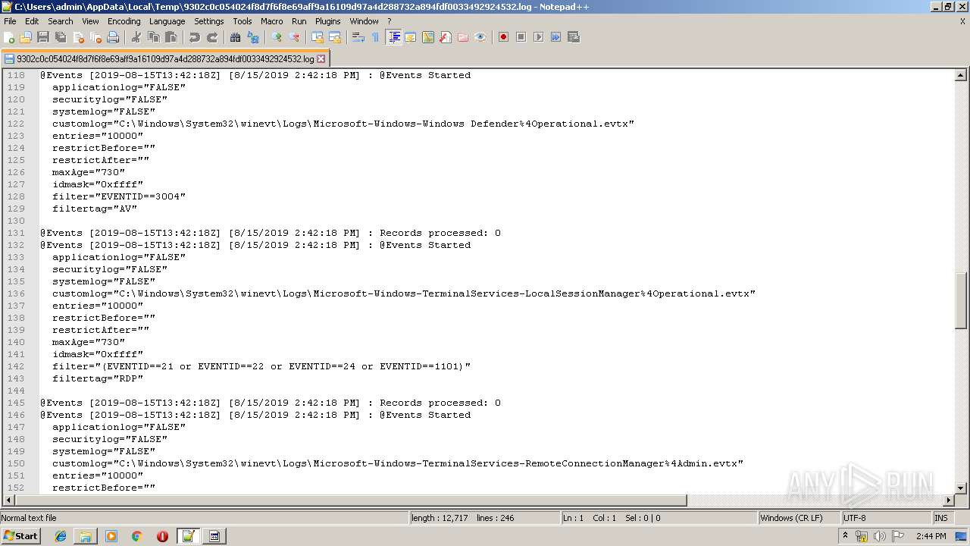Start macro recording with red circle icon
This screenshot has width=970, height=546.
pyautogui.click(x=503, y=37)
